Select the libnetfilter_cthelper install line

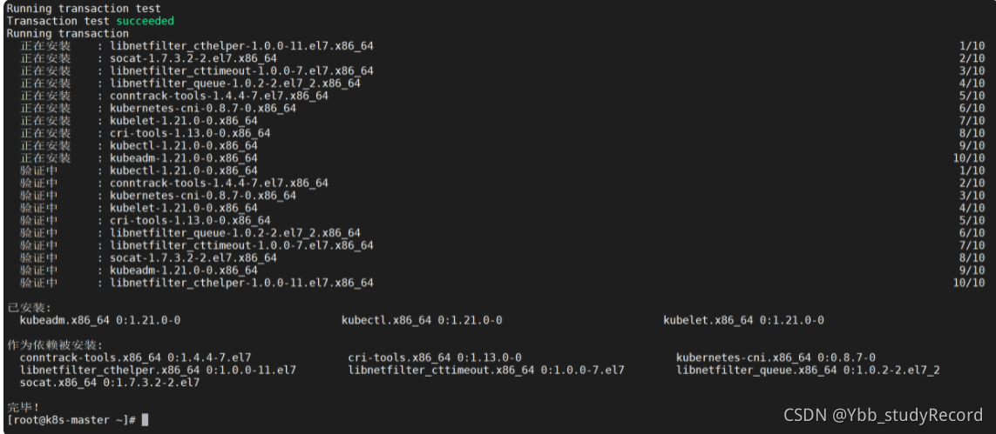click(504, 46)
